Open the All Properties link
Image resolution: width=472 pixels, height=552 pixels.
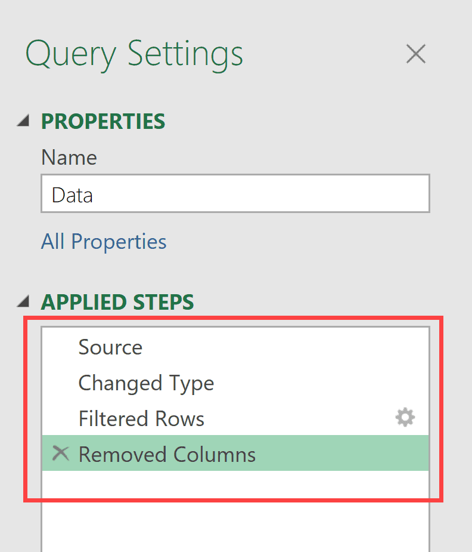point(104,242)
